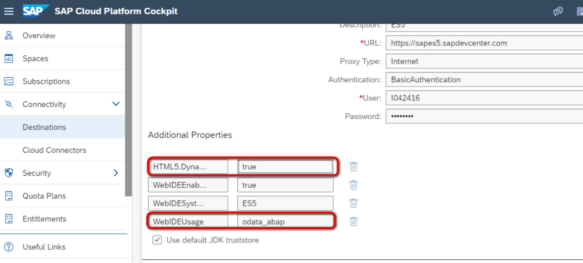
Task: Delete the WebIDEUsage property with trash icon
Action: tap(354, 221)
